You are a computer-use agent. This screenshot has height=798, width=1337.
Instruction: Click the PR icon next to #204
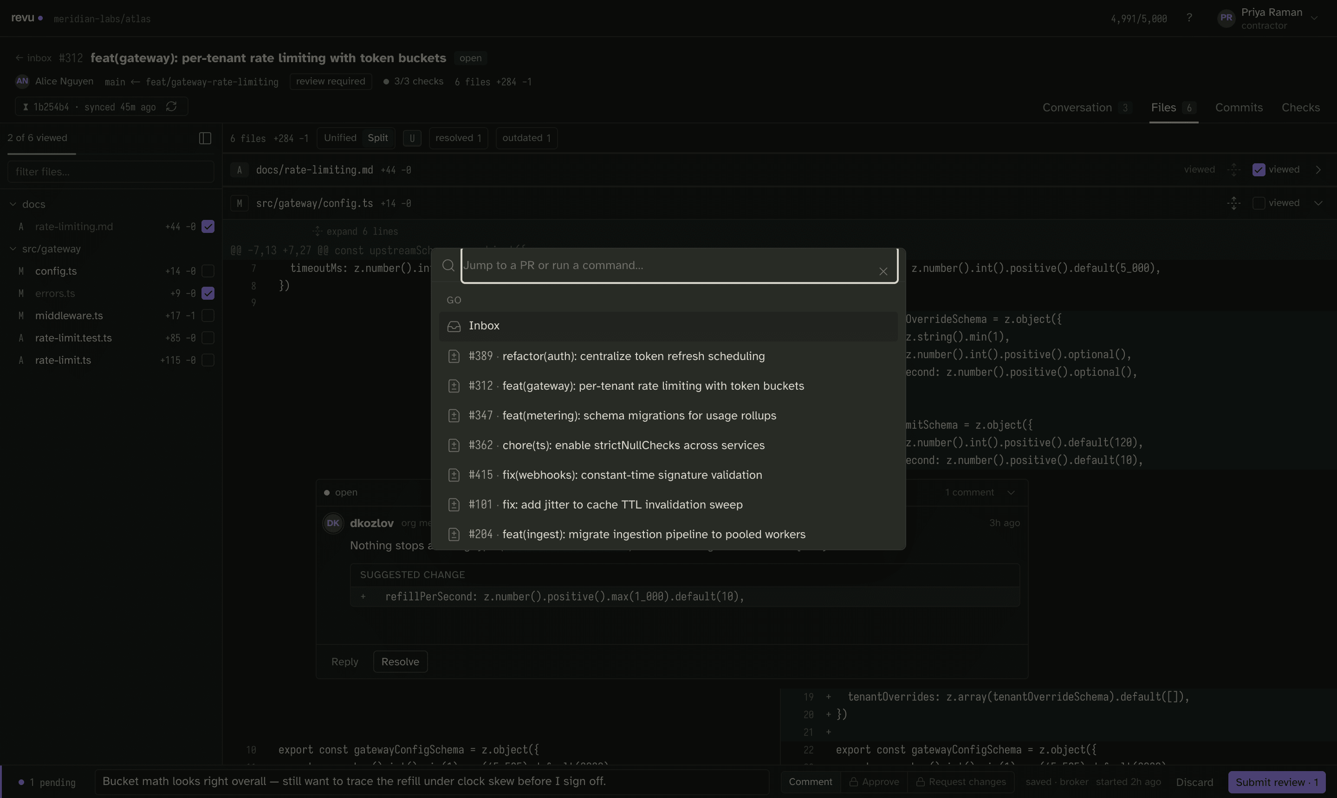(454, 534)
